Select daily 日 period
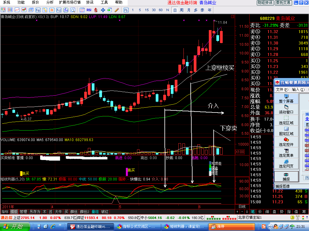The height and width of the screenshot is (231, 309). 175,10
